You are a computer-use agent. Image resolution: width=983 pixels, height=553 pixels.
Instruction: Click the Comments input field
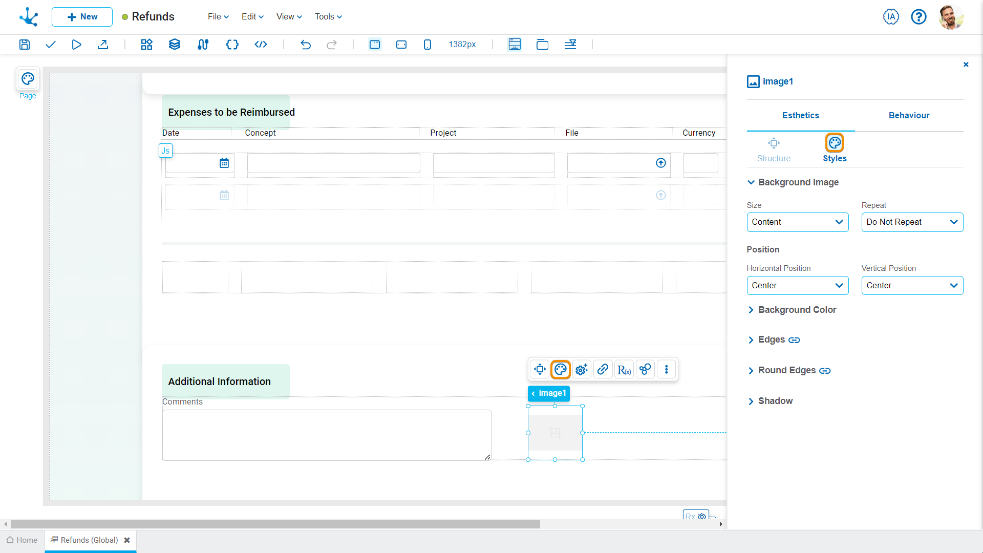tap(326, 434)
